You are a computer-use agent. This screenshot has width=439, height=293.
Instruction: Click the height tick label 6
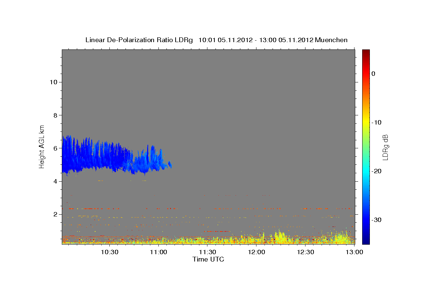click(55, 148)
